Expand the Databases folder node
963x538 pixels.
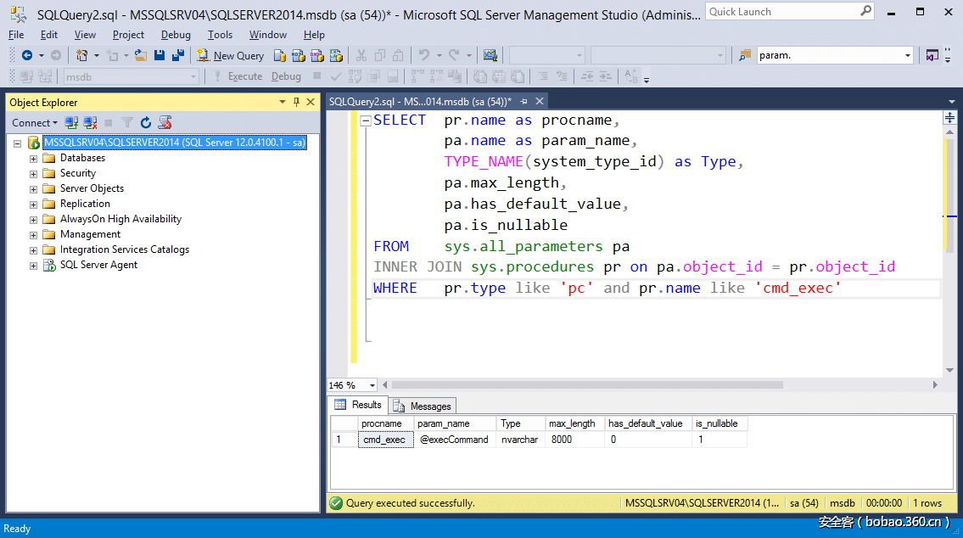click(34, 158)
